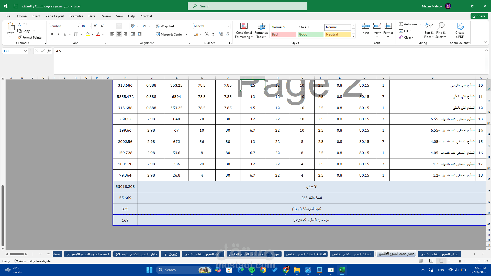Click Create a PDF Acrobat icon
This screenshot has width=491, height=276.
460,30
